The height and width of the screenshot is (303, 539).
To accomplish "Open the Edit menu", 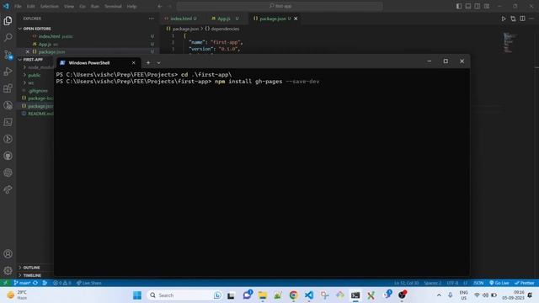I will coord(31,6).
